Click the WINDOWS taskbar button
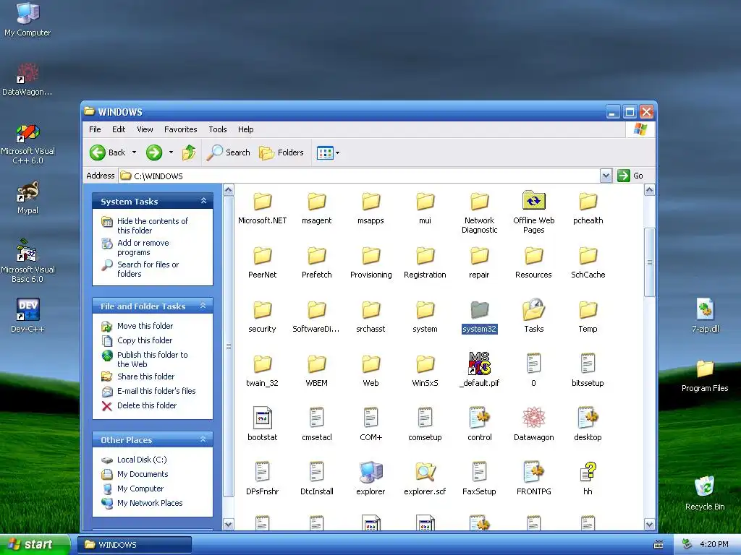Image resolution: width=741 pixels, height=555 pixels. point(135,545)
